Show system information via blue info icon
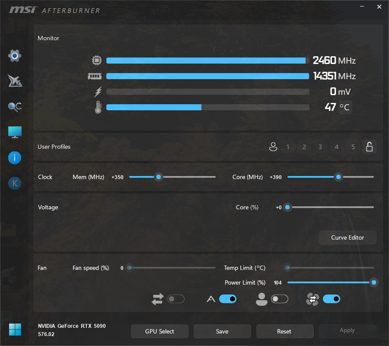Viewport: 389px width, 346px height. 15,158
